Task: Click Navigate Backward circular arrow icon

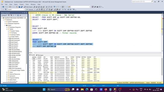Action: 3,7
